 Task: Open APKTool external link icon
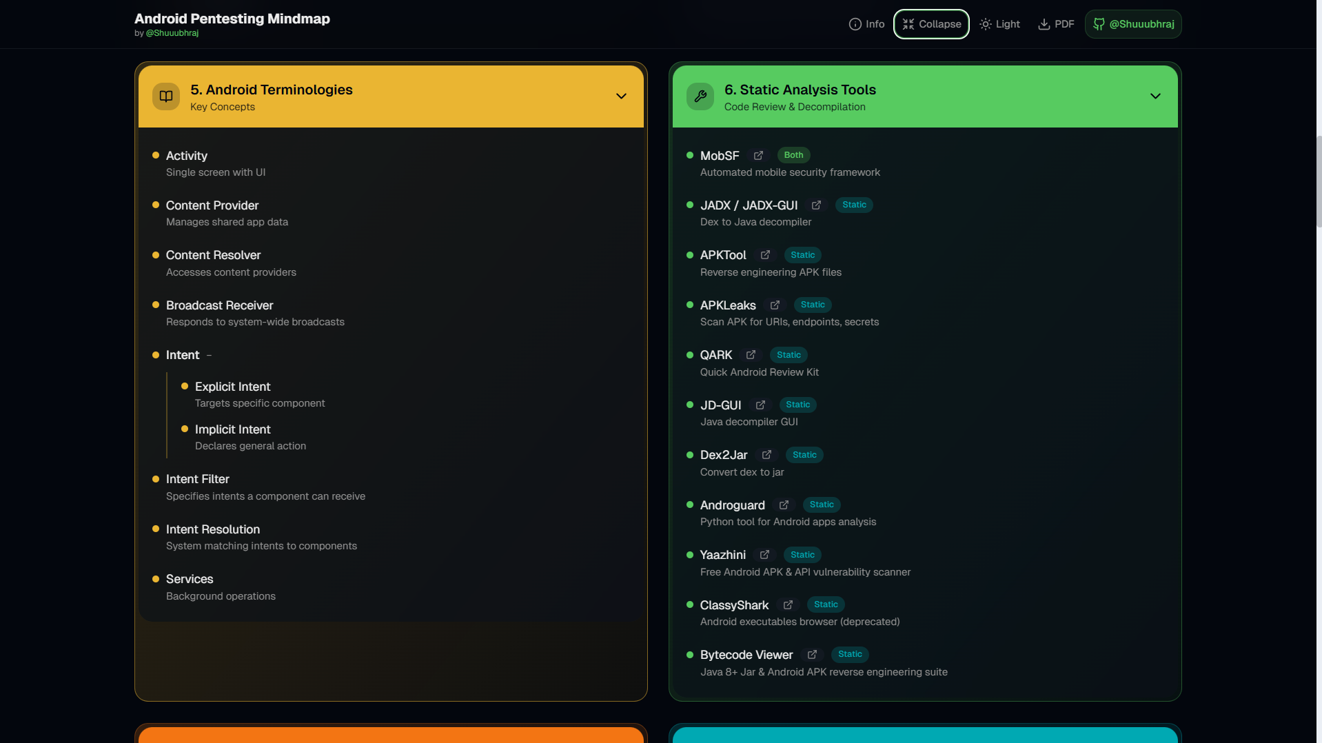click(765, 255)
